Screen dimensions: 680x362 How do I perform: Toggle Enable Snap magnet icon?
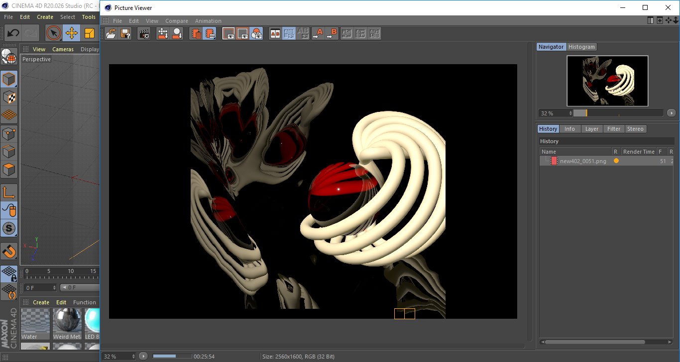(x=9, y=252)
